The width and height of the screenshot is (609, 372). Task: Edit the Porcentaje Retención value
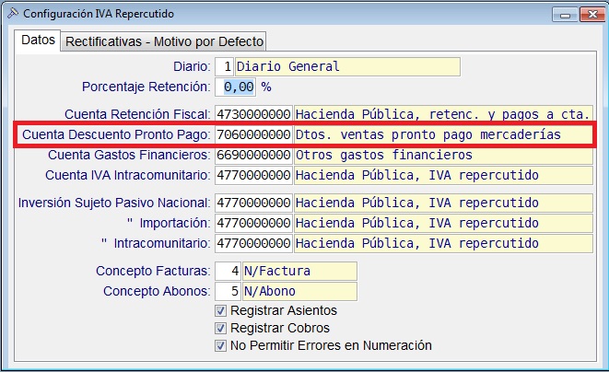coord(235,87)
